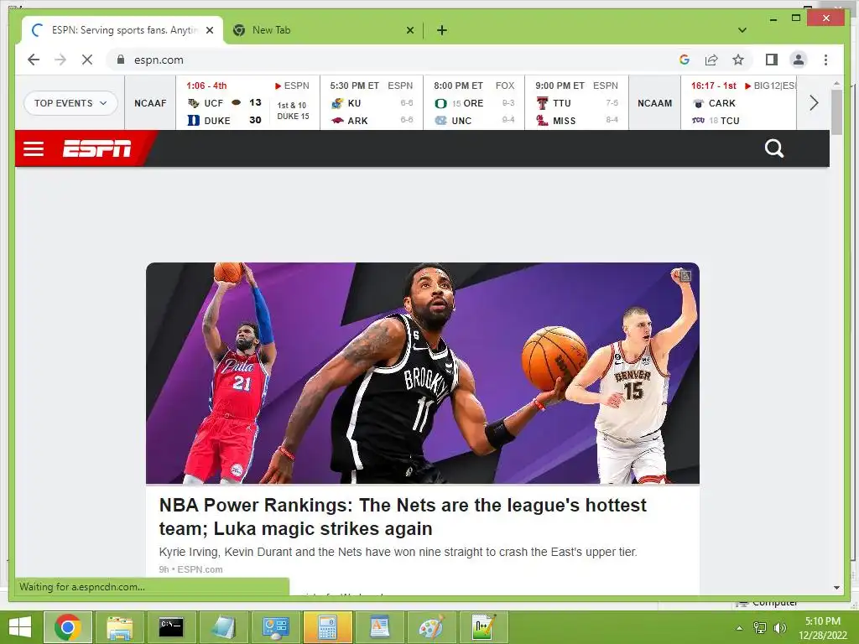This screenshot has width=859, height=644.
Task: Expand the TOP EVENTS dropdown
Action: tap(70, 103)
